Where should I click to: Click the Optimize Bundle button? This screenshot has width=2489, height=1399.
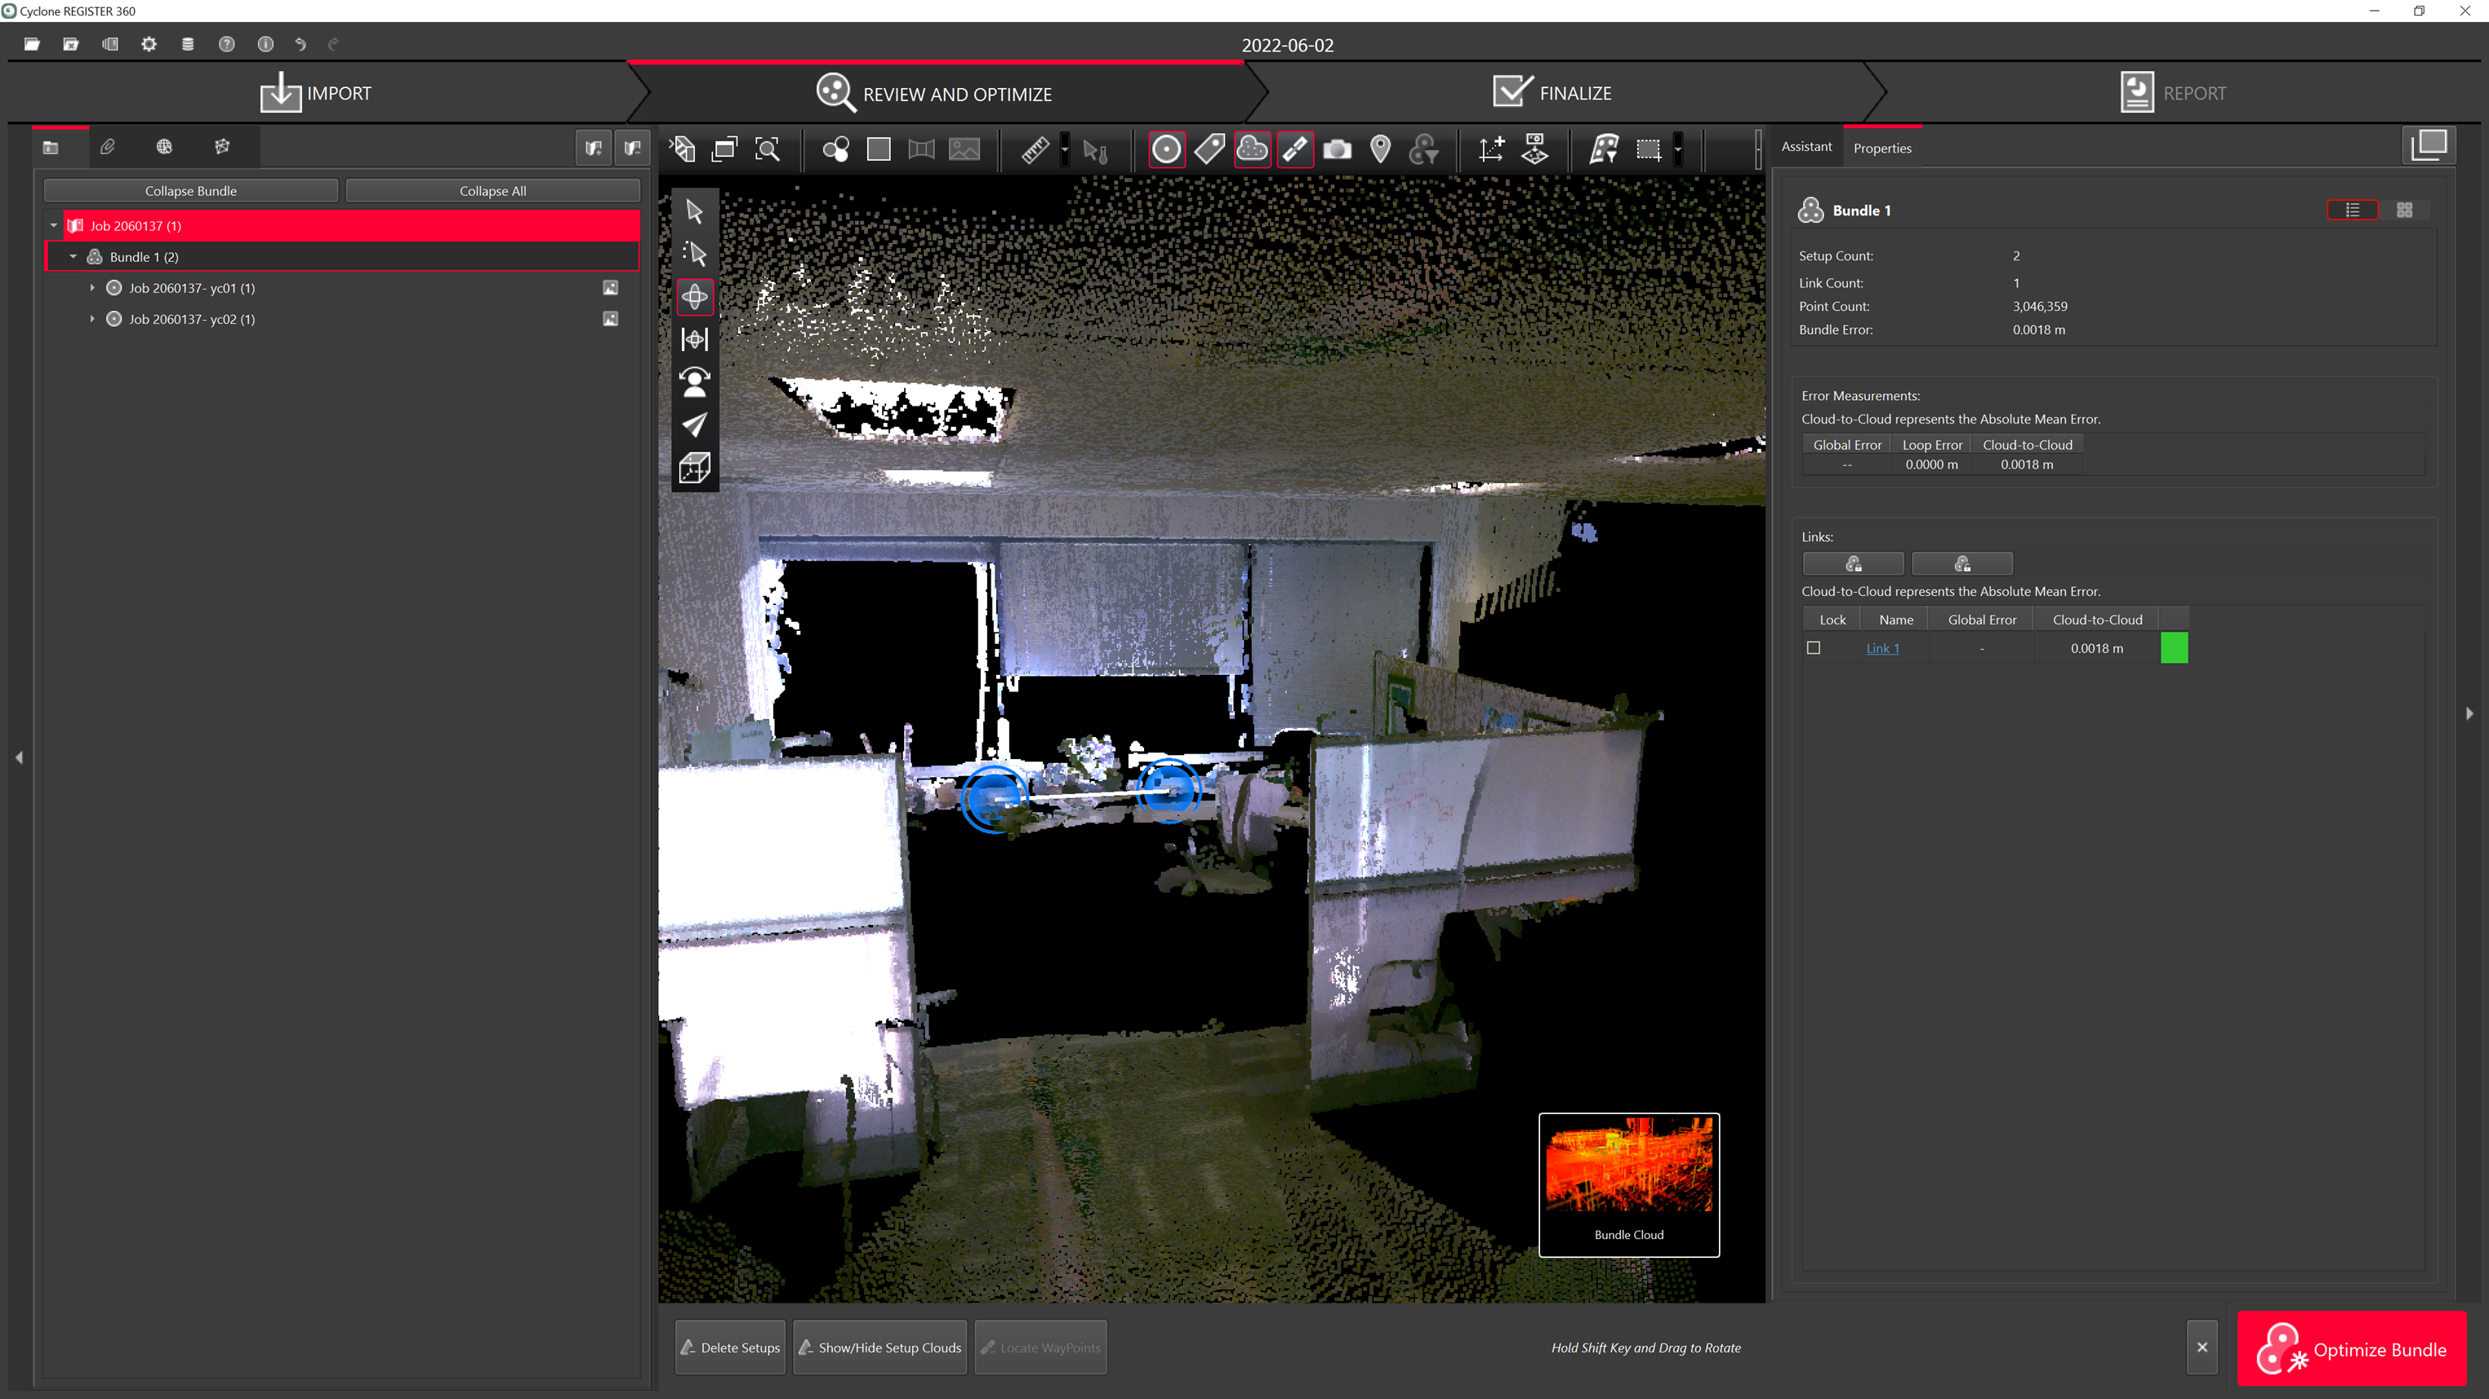(2351, 1348)
